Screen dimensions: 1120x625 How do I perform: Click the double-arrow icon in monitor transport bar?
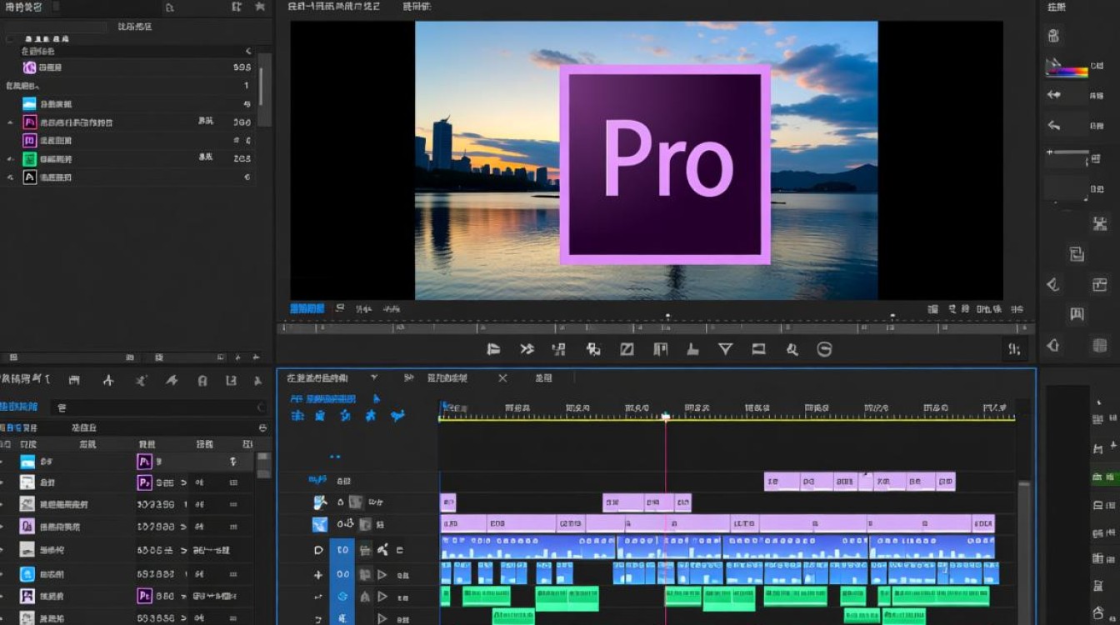pos(527,349)
